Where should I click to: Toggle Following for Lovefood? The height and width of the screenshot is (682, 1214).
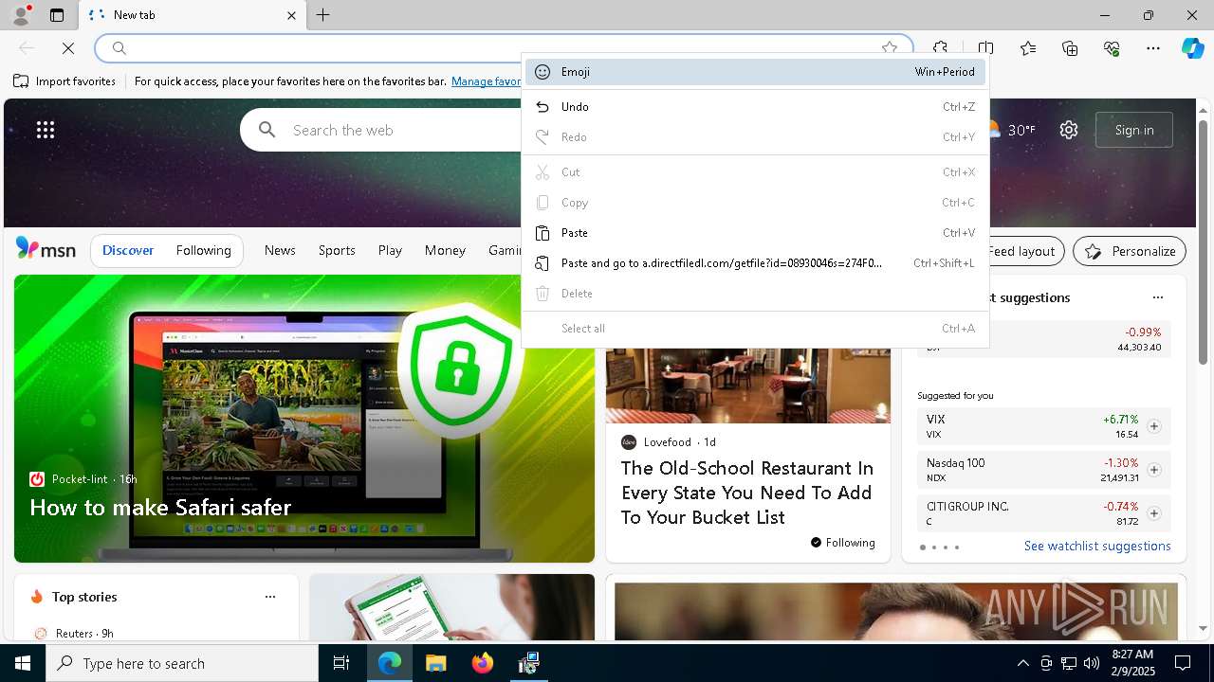click(x=842, y=543)
